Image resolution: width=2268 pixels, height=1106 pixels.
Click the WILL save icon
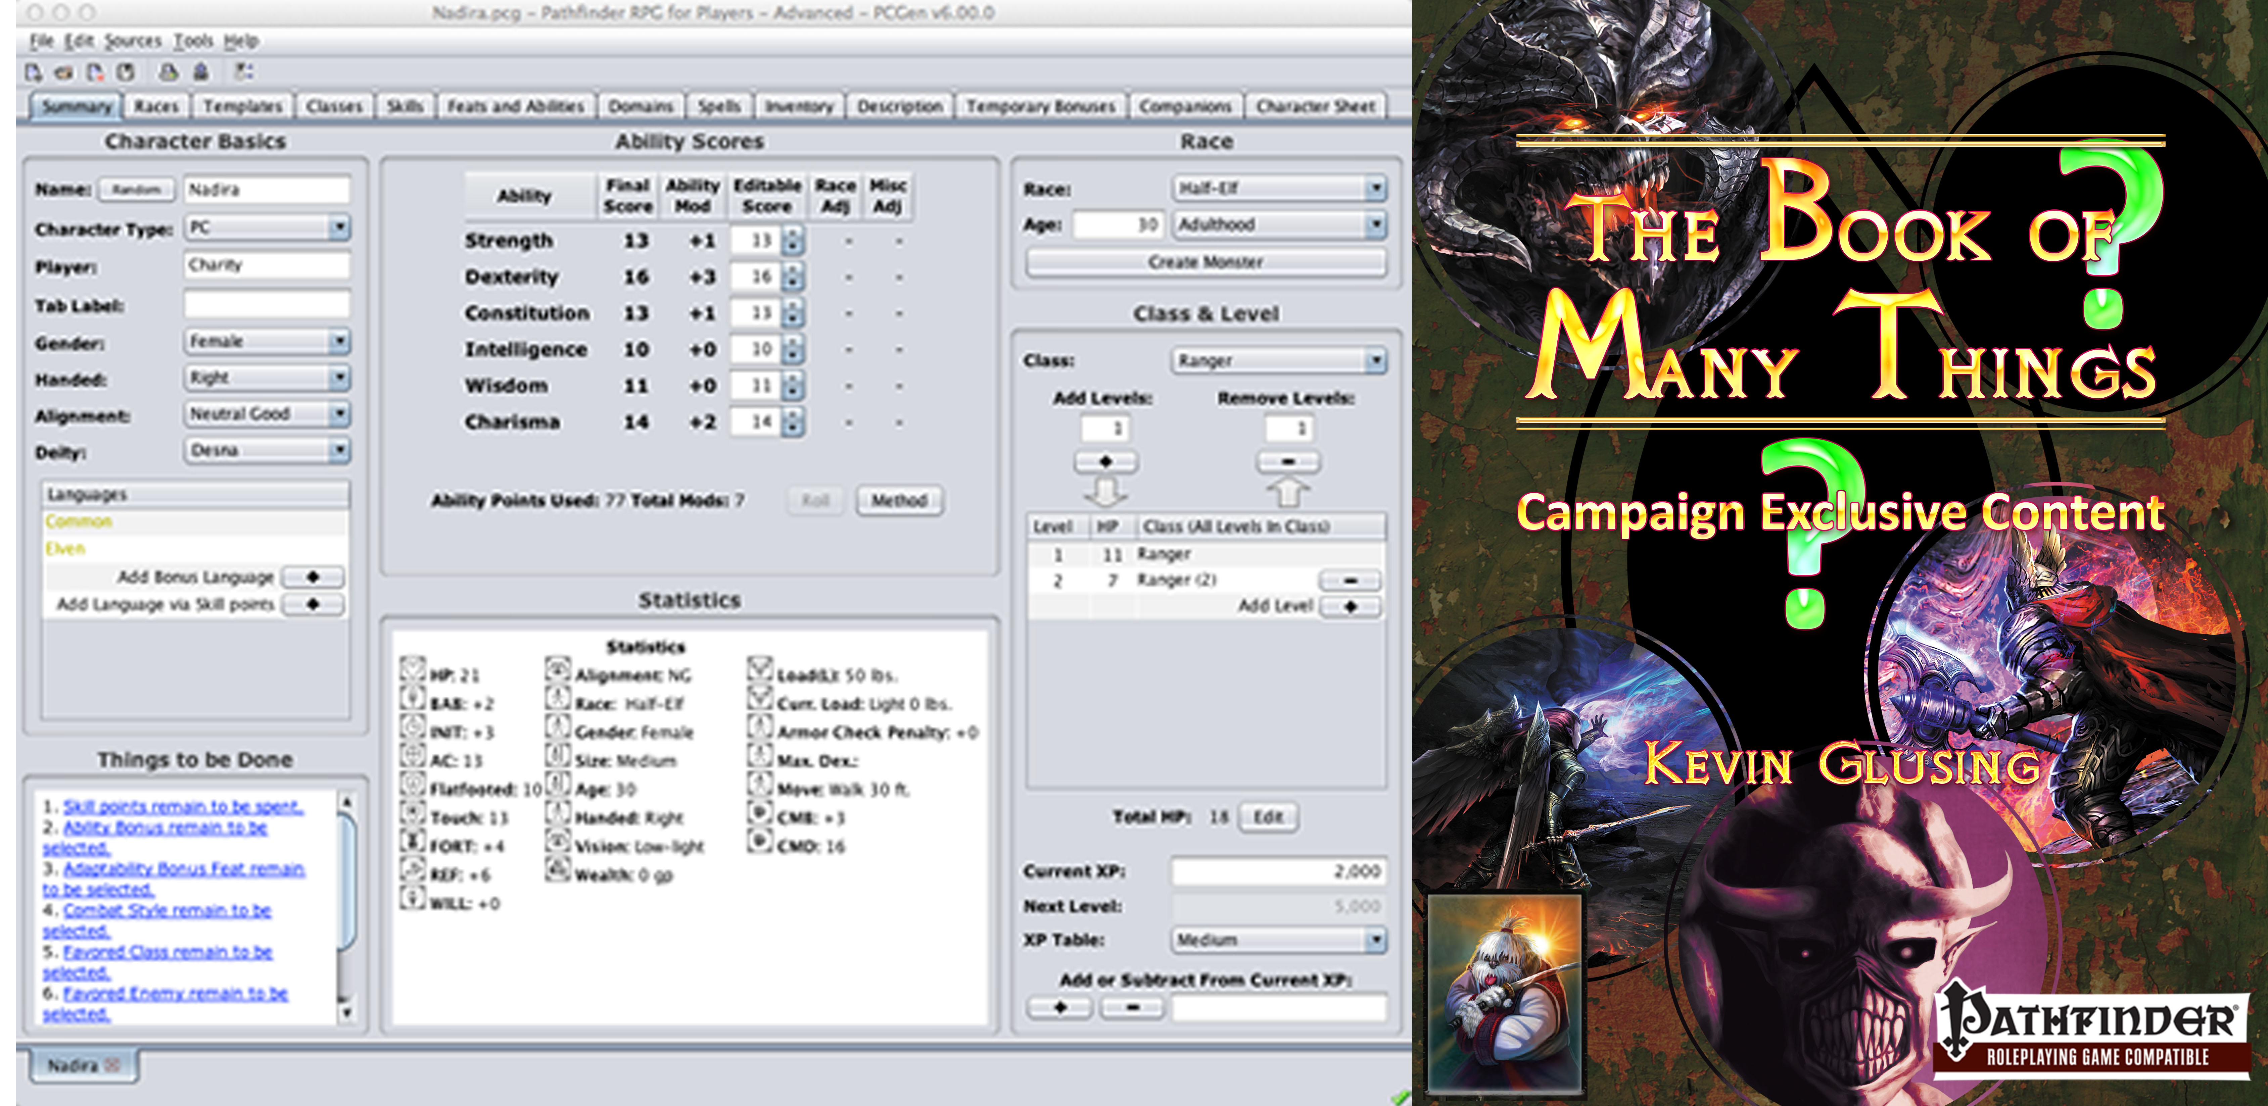pyautogui.click(x=413, y=898)
